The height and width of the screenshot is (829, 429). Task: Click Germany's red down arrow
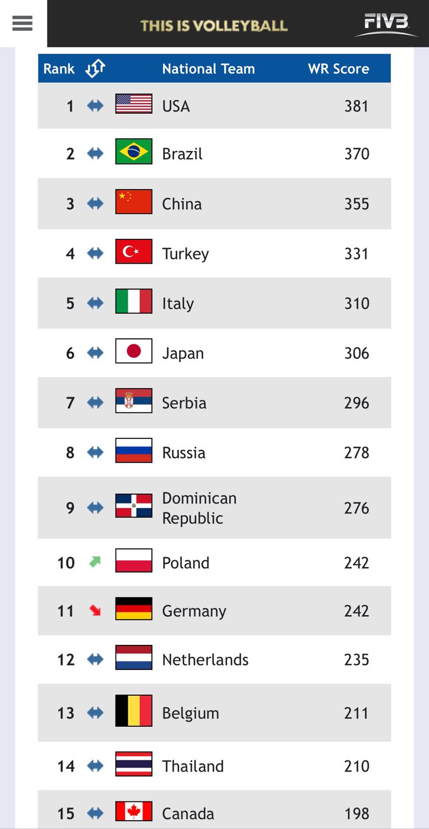pos(95,611)
